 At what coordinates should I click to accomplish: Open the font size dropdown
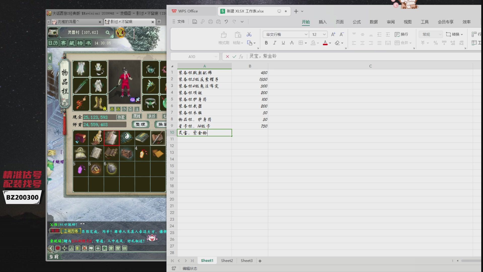(324, 35)
